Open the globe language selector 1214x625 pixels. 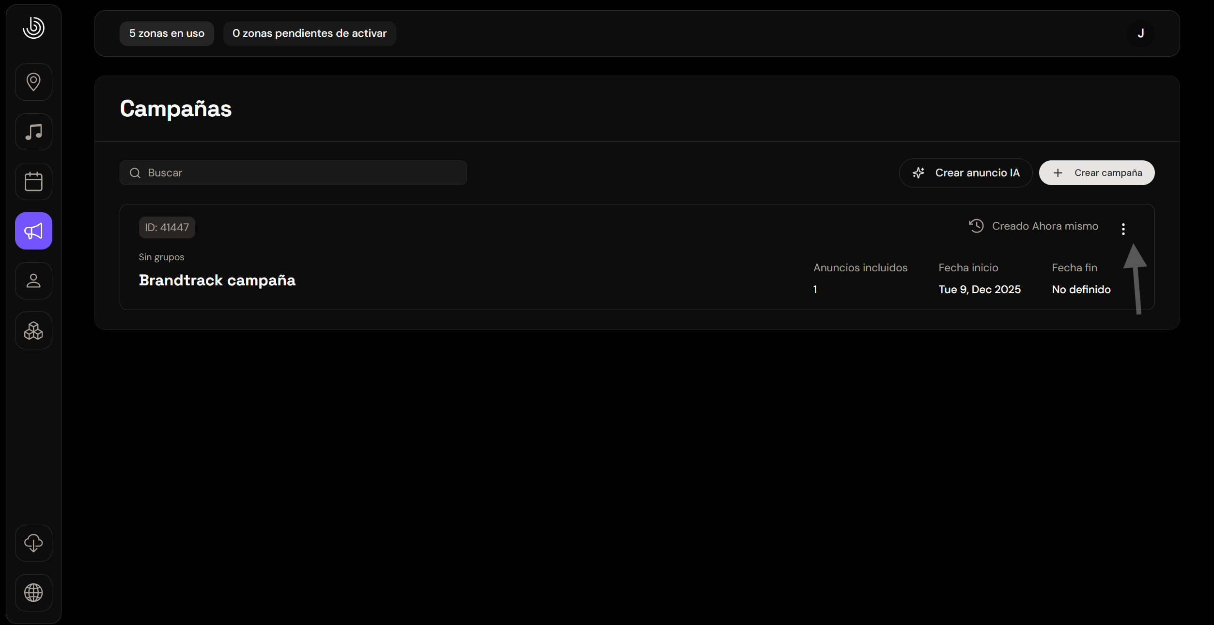click(x=33, y=593)
